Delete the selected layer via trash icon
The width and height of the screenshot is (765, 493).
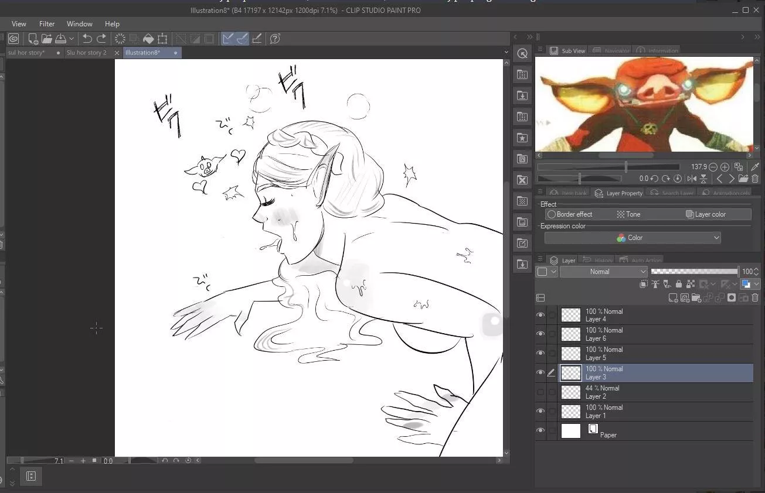click(756, 297)
